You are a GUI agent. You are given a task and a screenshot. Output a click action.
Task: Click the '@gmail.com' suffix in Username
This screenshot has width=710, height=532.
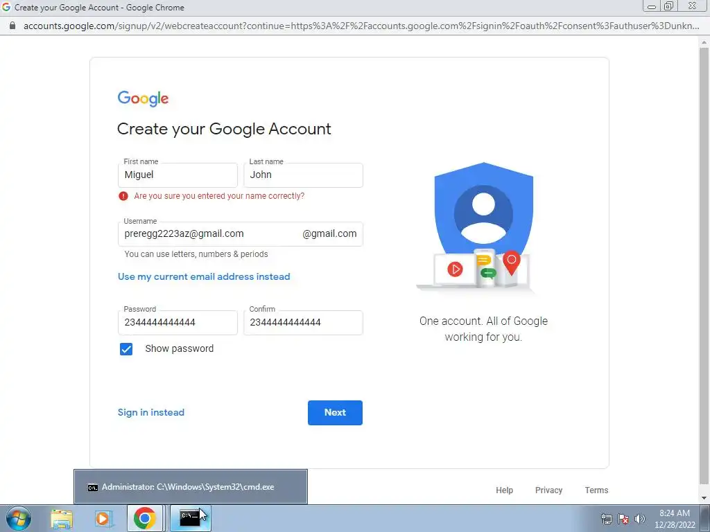329,233
